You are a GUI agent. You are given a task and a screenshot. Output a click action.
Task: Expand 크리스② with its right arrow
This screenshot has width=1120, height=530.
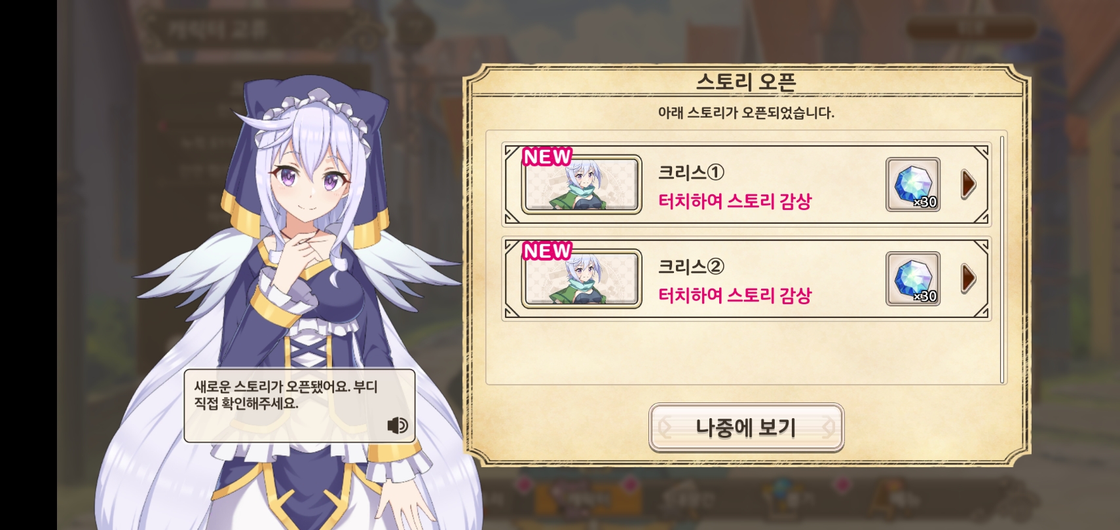pos(968,279)
